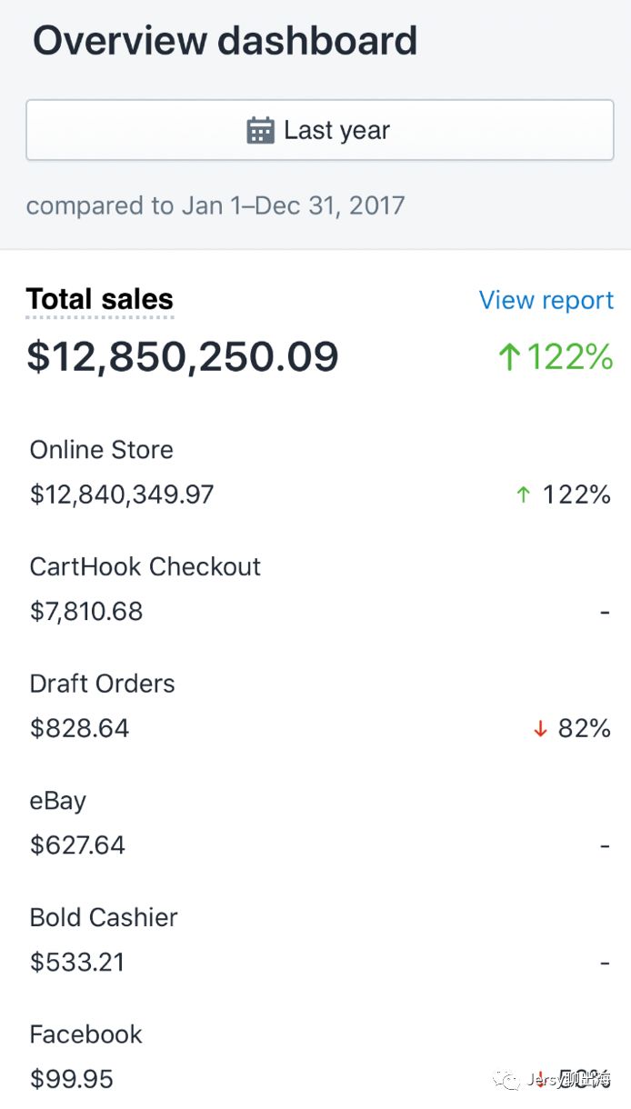Viewport: 631px width, 1109px height.
Task: Click the Overview dashboard title
Action: click(225, 42)
